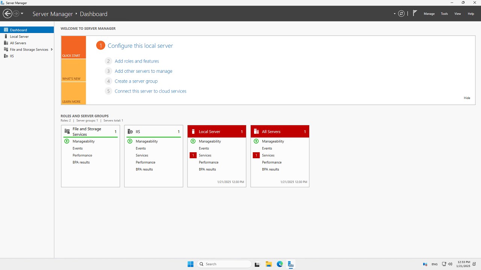
Task: Open the small dropdown arrow beside refresh
Action: (x=395, y=13)
